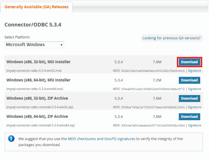Download the 64-bit ZIP Archive
Viewport: 209px width, 160px height.
[189, 117]
